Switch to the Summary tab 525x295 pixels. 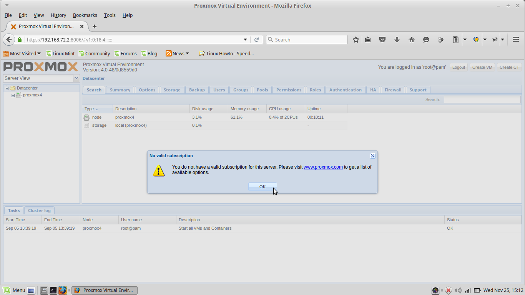(120, 90)
